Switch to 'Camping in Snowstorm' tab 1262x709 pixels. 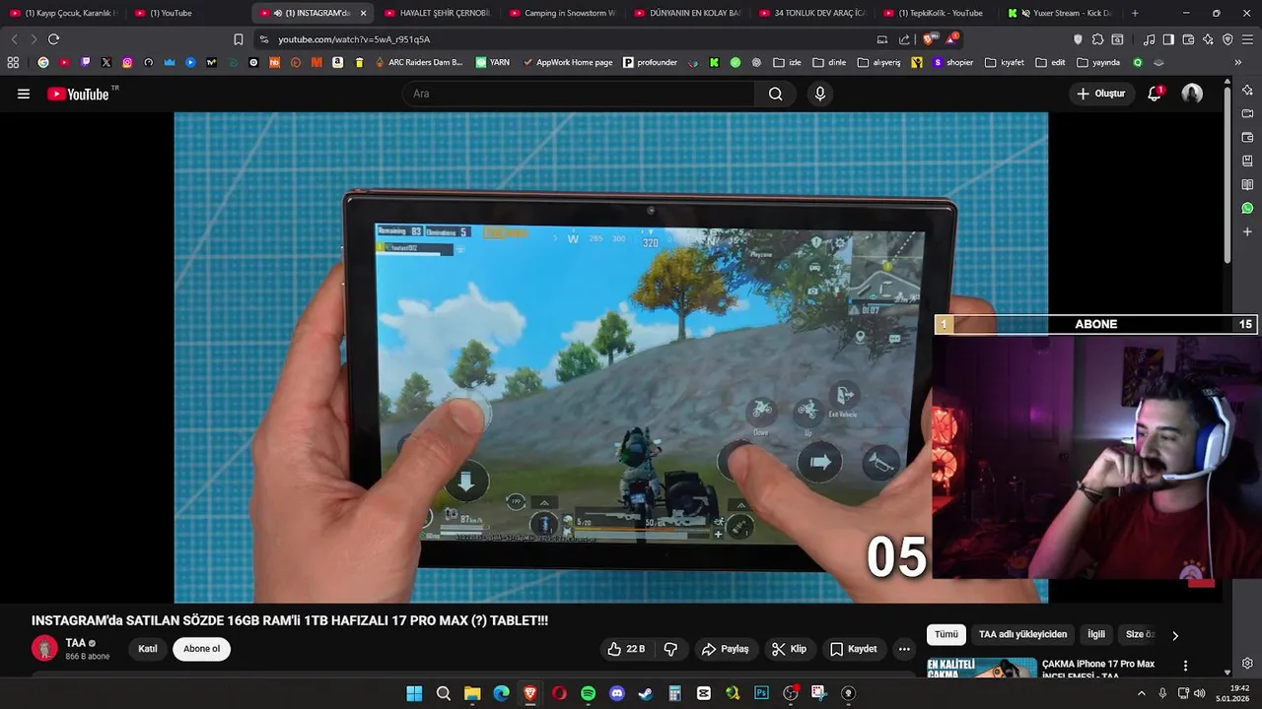pyautogui.click(x=562, y=13)
